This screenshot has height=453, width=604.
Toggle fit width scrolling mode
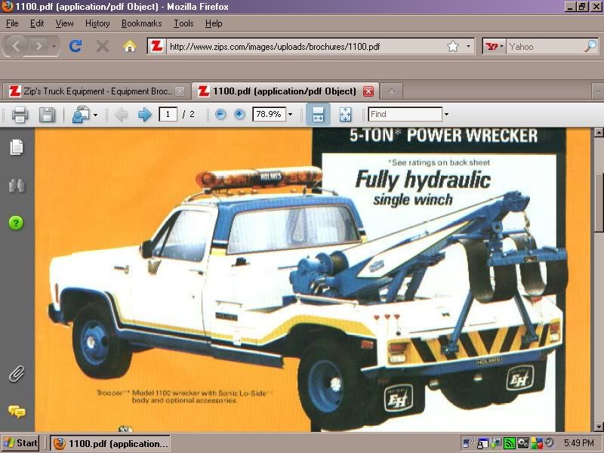pyautogui.click(x=318, y=115)
